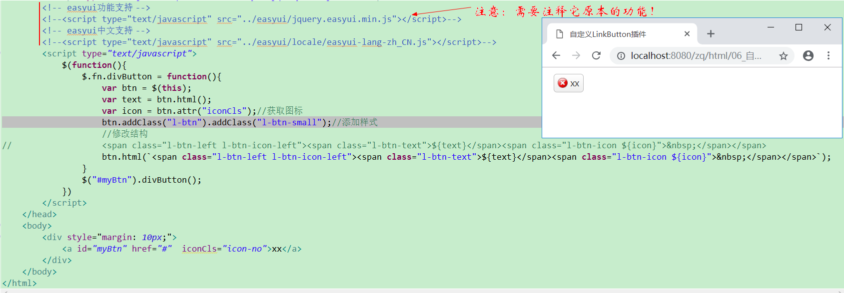View site info icon in the address bar
The image size is (844, 293).
(621, 56)
